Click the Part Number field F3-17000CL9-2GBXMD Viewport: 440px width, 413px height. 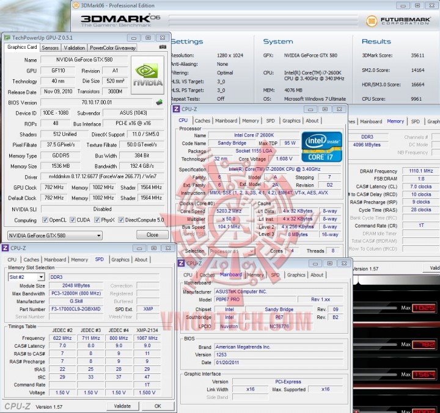tap(76, 309)
